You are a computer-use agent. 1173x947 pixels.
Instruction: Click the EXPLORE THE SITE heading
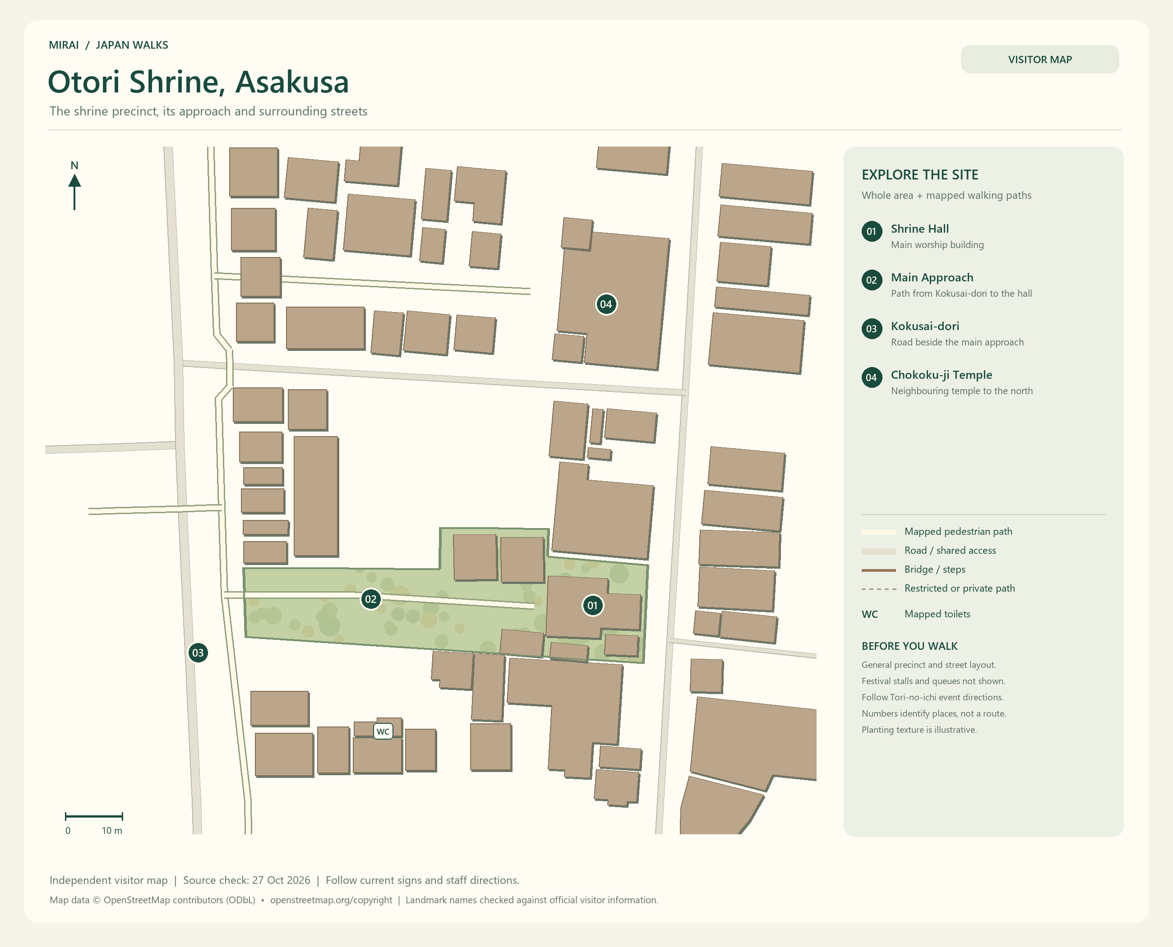[x=920, y=175]
